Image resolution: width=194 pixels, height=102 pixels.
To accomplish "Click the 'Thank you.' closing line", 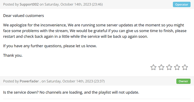I will [13, 55].
